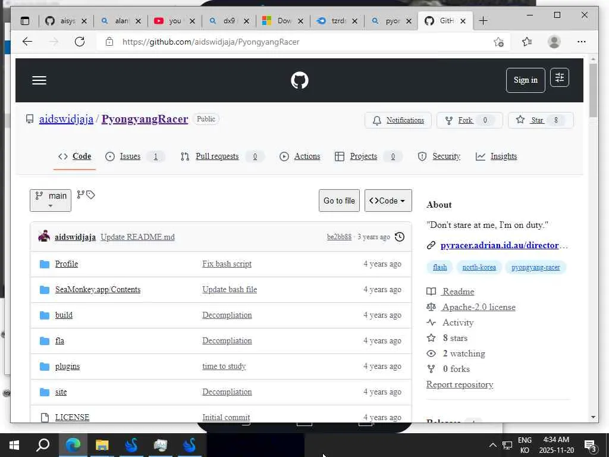
Task: Open the tab actions menu icon
Action: 25,21
